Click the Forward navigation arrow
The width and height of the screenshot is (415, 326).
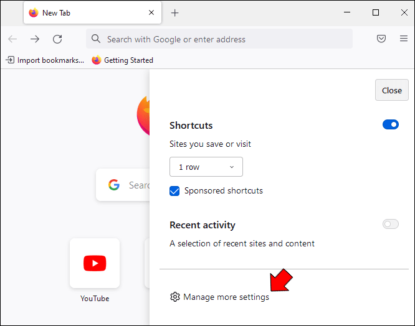35,39
